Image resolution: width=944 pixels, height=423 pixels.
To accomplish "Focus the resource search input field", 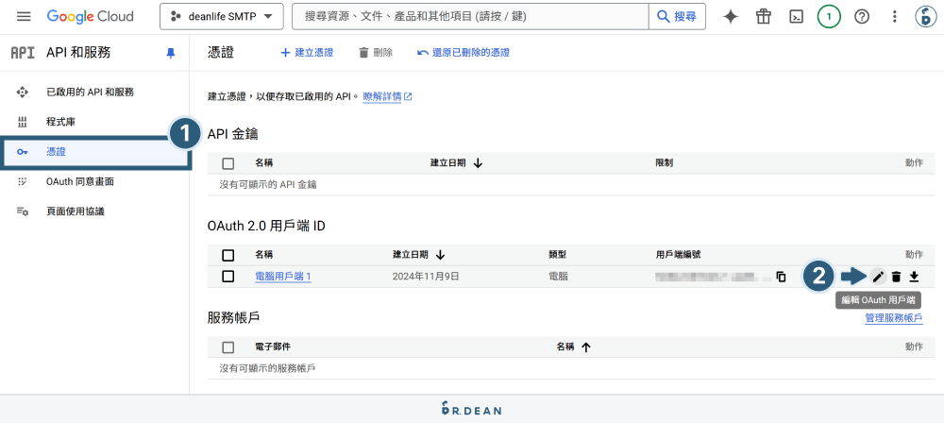I will (470, 17).
